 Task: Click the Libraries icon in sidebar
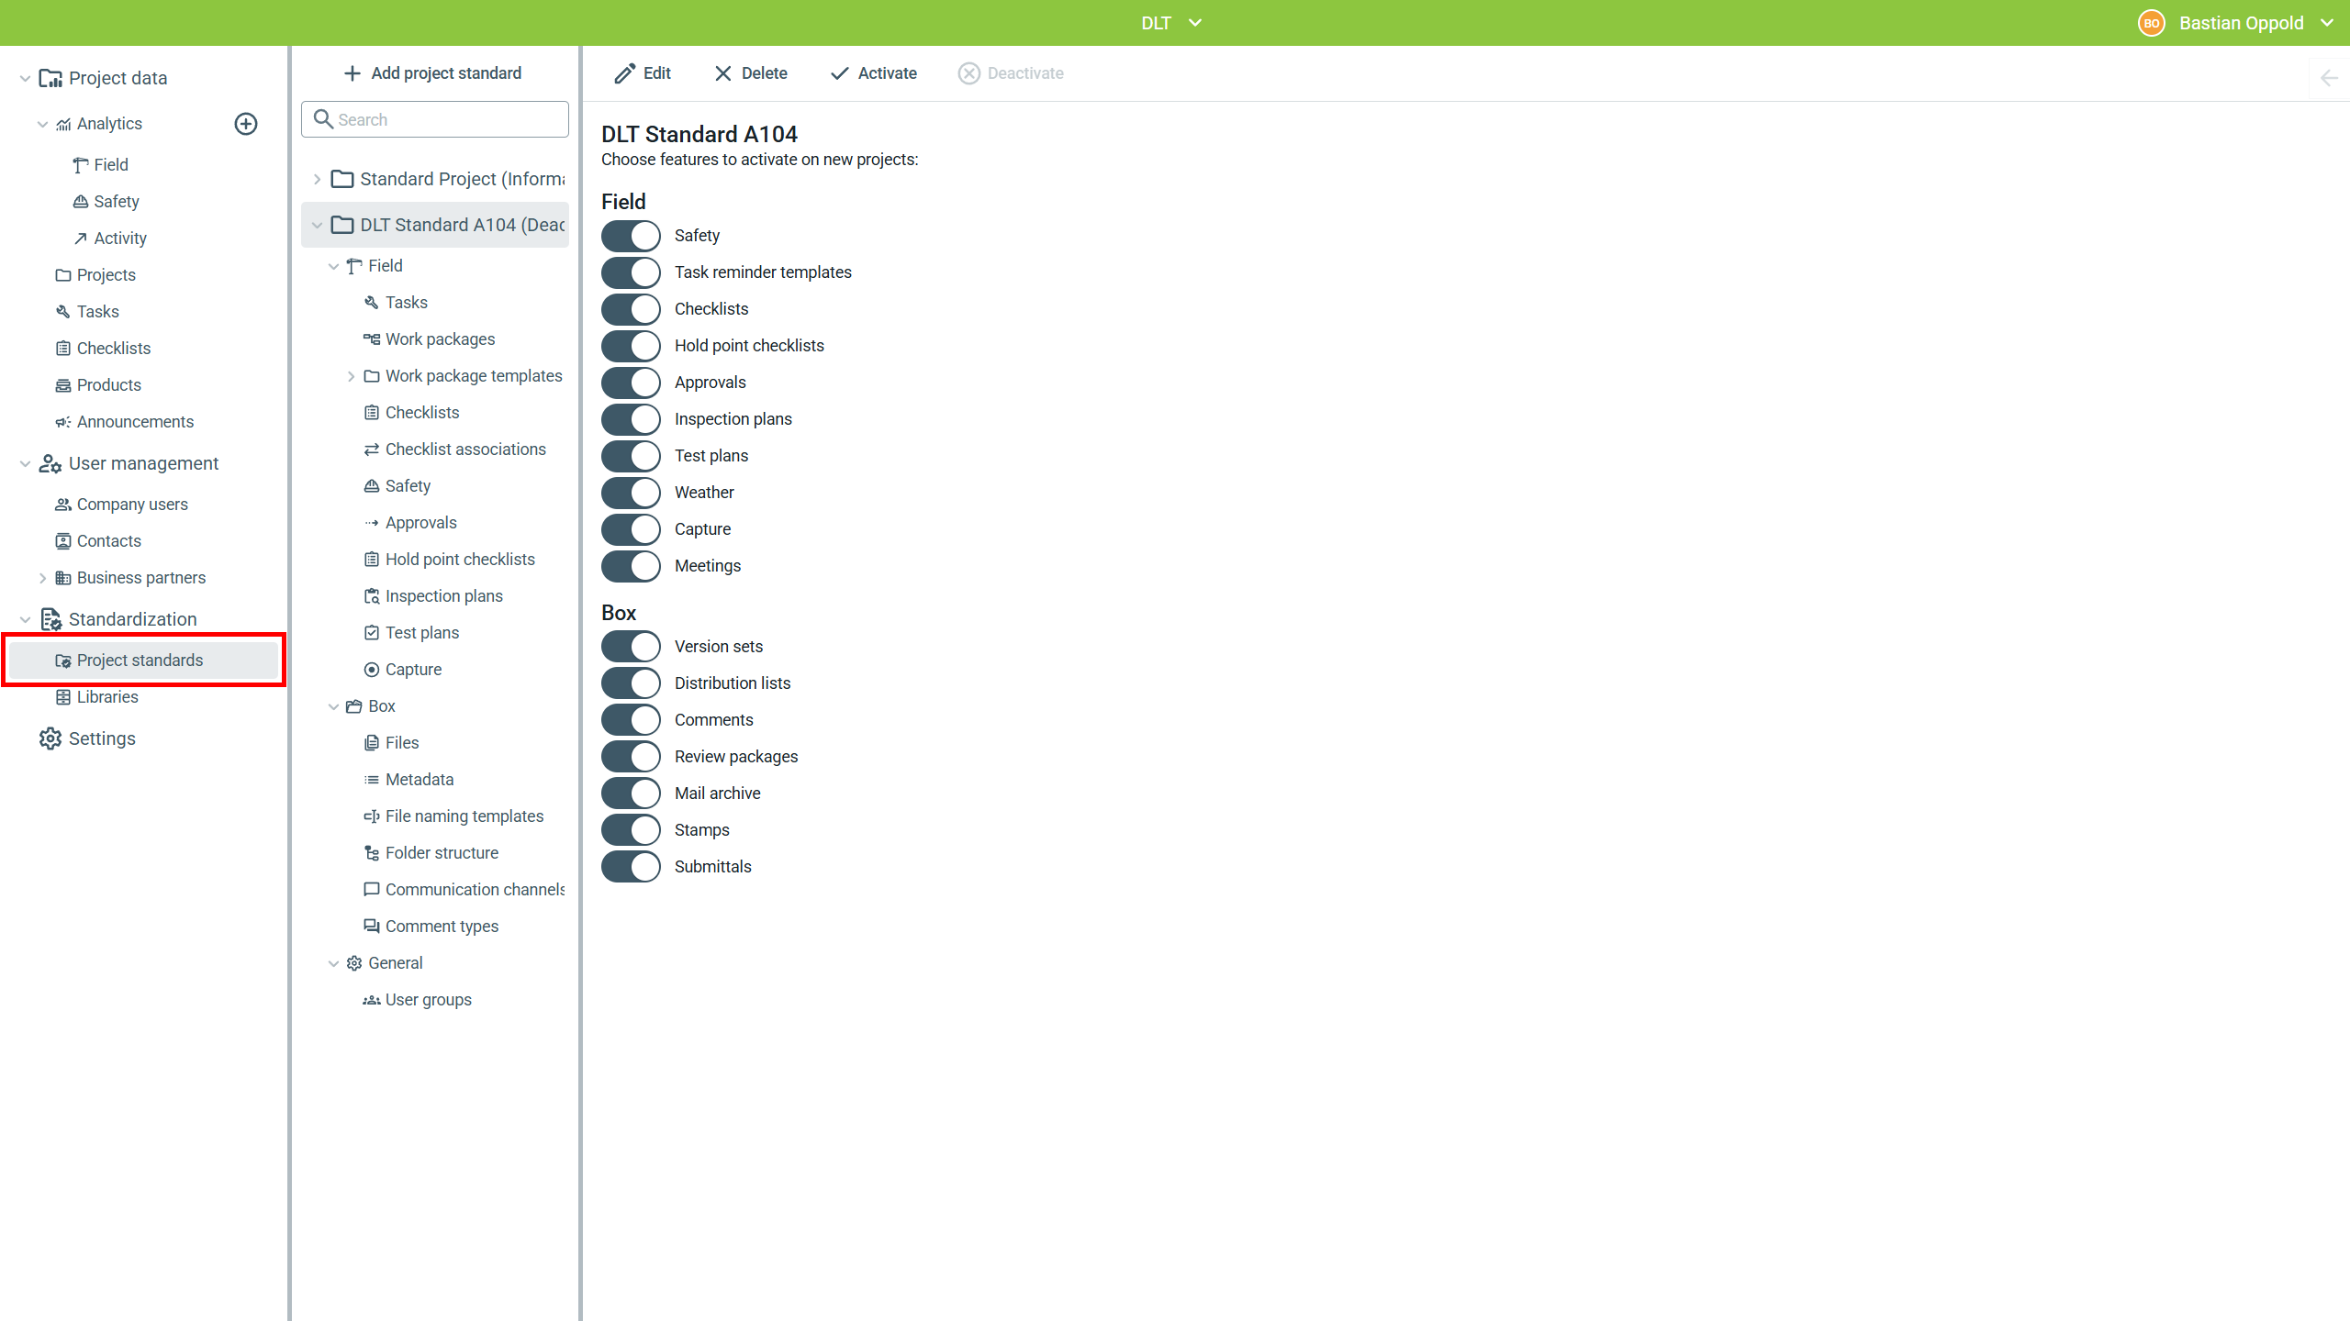tap(63, 697)
